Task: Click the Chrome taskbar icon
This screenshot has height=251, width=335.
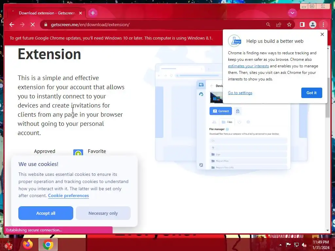Action: 48,244
